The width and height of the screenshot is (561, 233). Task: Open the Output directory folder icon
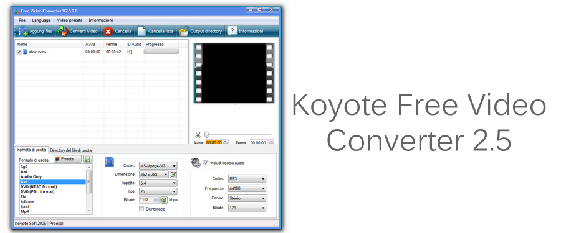pyautogui.click(x=183, y=32)
